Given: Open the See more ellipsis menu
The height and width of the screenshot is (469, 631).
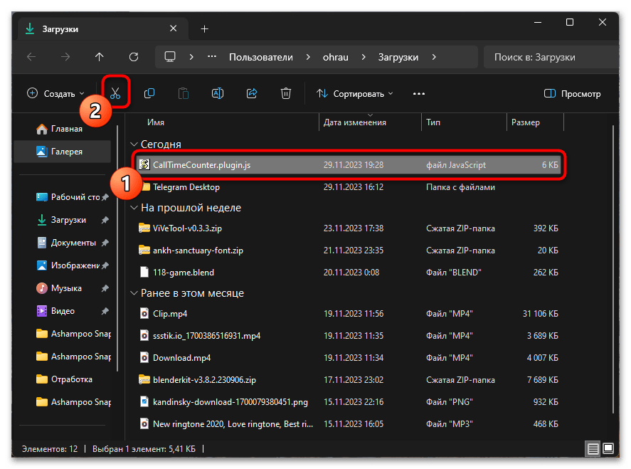Looking at the screenshot, I should click(x=419, y=93).
